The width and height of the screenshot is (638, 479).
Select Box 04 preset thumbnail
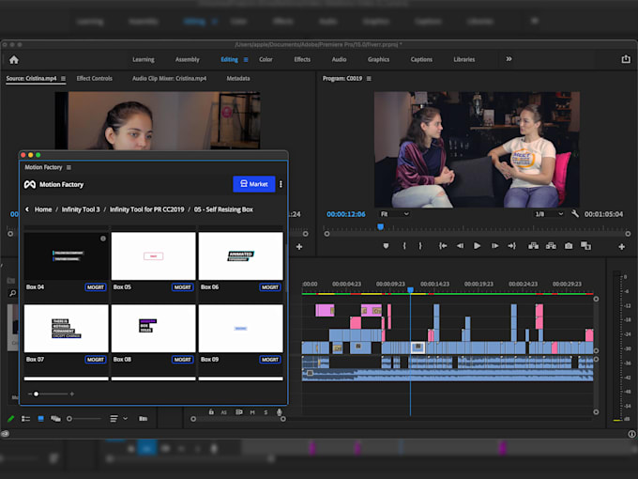tap(66, 255)
